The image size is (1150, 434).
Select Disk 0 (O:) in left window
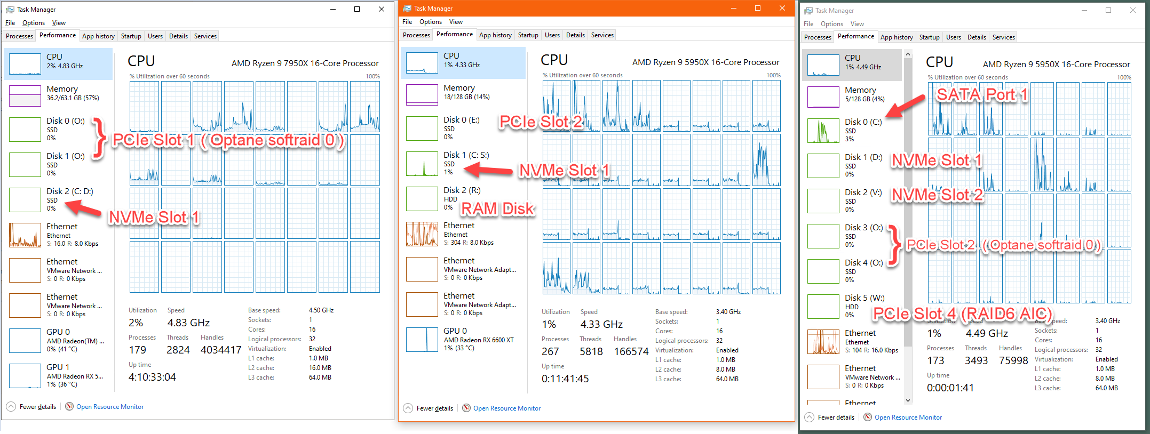pos(58,129)
